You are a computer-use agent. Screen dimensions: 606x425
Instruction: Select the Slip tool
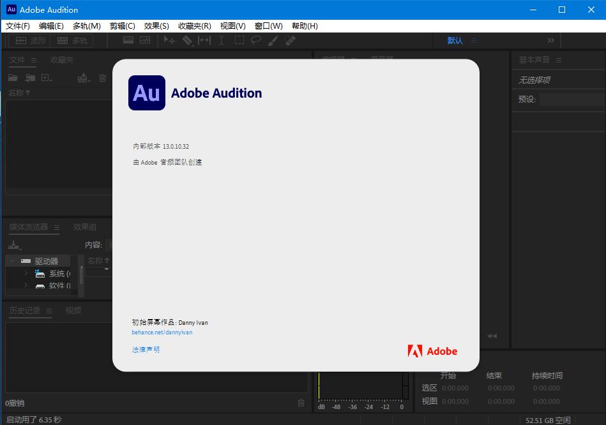[x=204, y=40]
